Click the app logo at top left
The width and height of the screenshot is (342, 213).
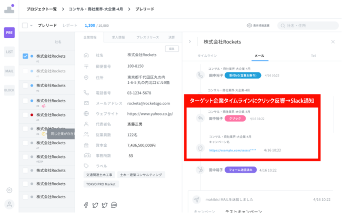tap(9, 9)
